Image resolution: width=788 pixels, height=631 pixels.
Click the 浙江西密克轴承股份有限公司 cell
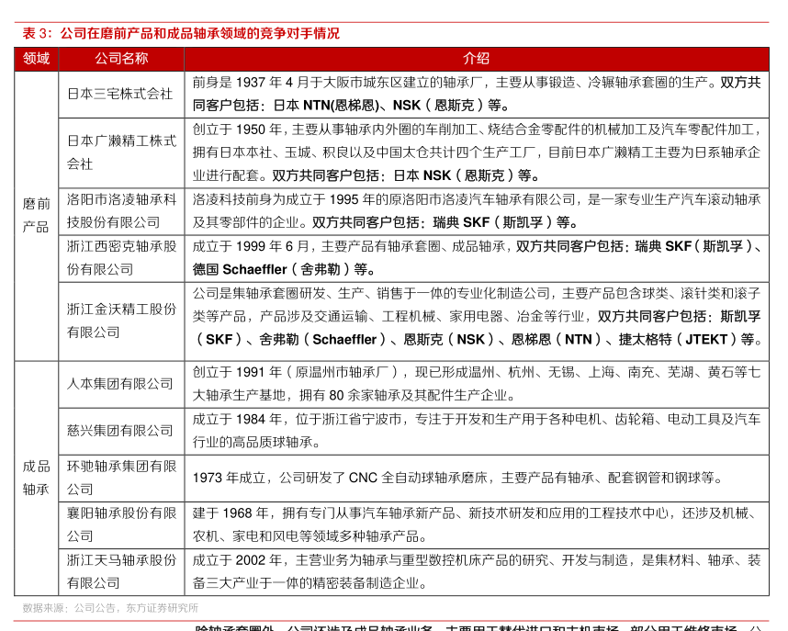(x=121, y=257)
